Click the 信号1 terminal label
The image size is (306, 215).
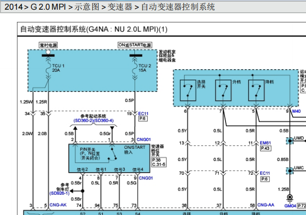tap(101, 170)
